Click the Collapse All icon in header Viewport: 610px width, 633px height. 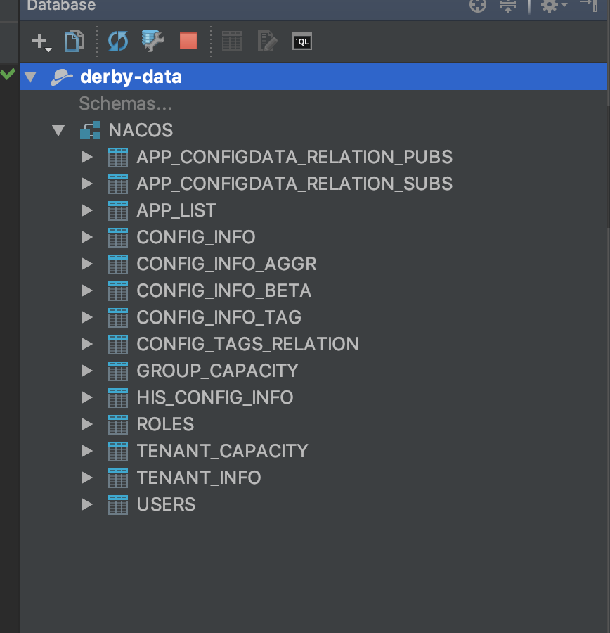(508, 6)
